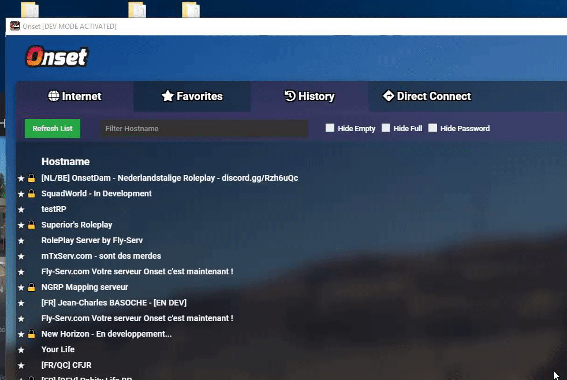Select Superior's Roleplay server

click(x=77, y=225)
